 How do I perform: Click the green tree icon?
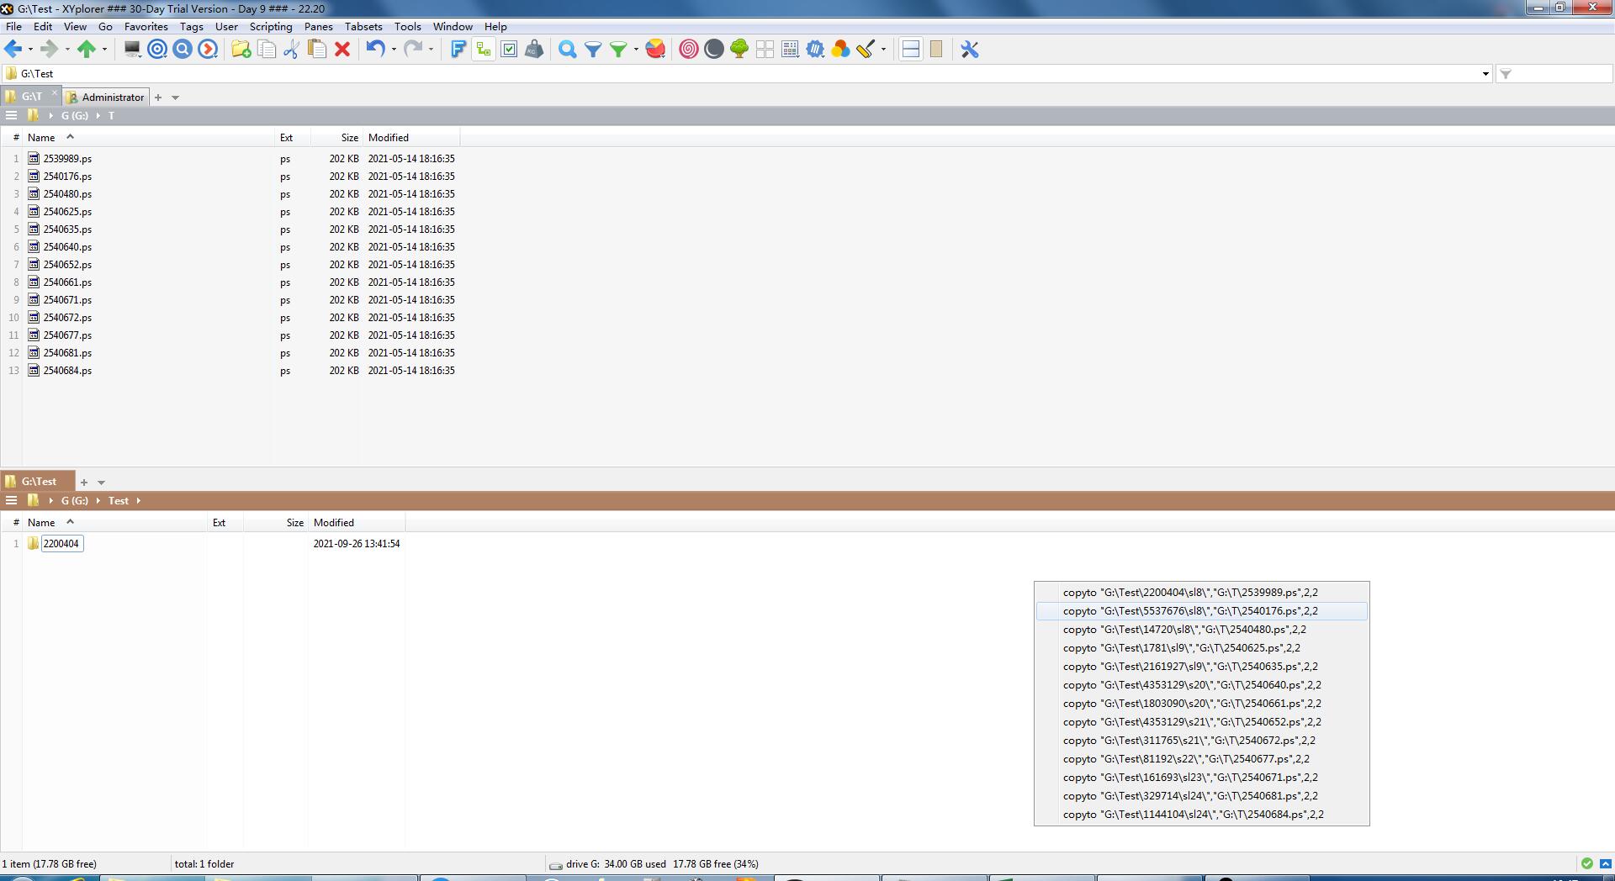coord(739,50)
